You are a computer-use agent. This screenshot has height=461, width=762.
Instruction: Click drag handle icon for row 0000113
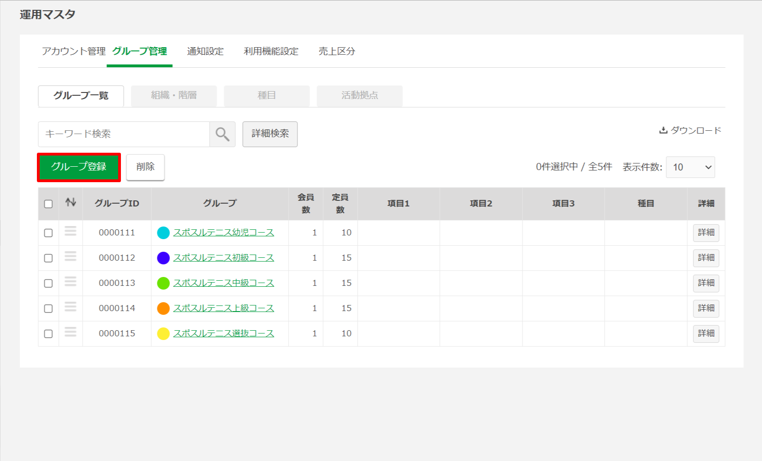71,282
